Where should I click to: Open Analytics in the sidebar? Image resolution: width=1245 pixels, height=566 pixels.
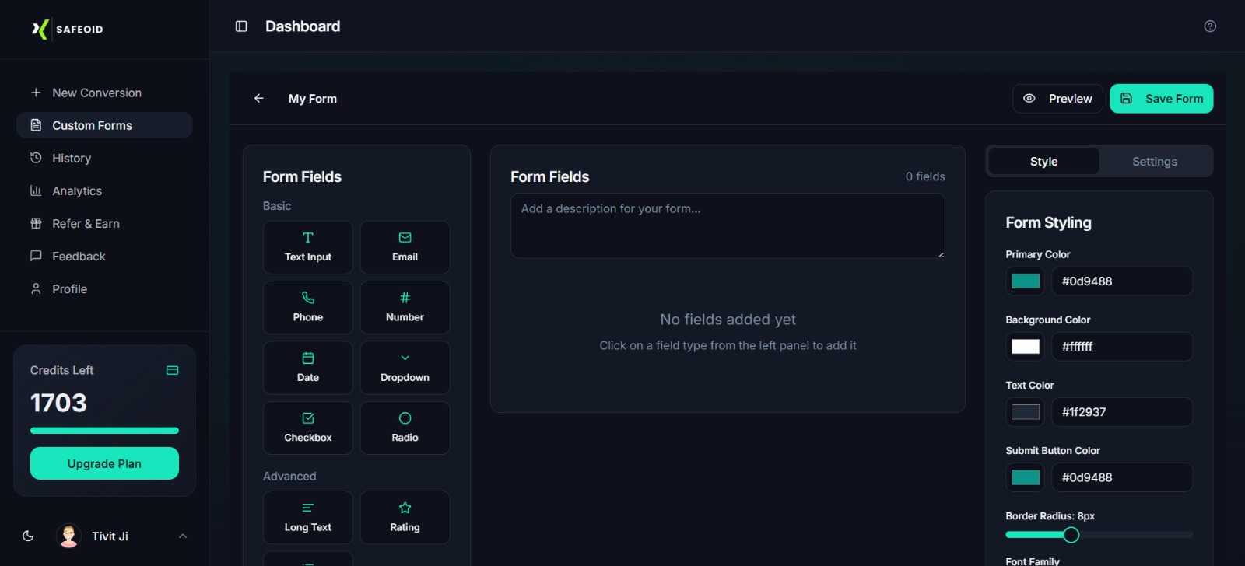tap(77, 190)
